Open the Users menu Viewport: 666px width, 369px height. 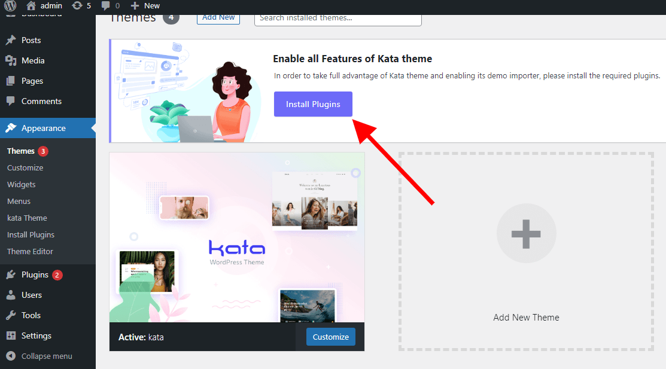tap(48, 295)
